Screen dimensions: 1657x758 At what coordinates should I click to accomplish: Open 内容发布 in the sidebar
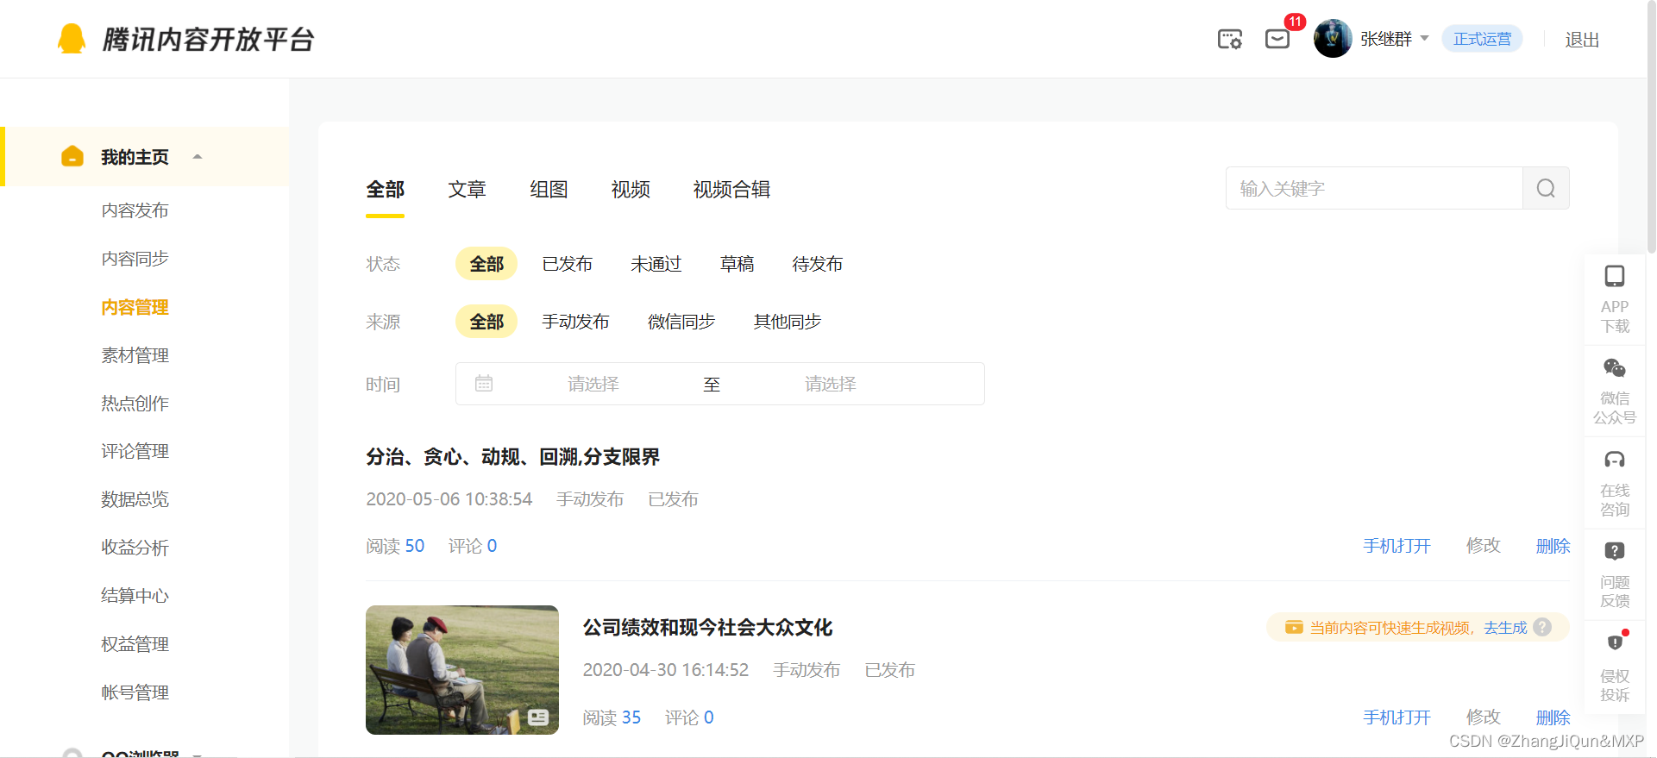[135, 210]
